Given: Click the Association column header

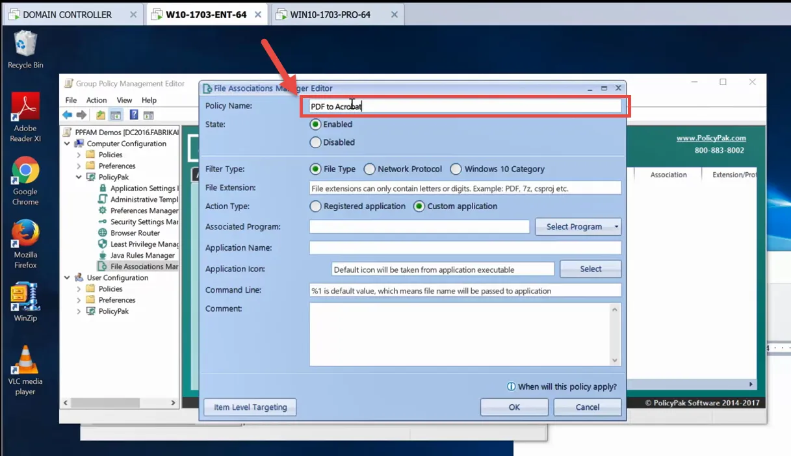Looking at the screenshot, I should [668, 175].
